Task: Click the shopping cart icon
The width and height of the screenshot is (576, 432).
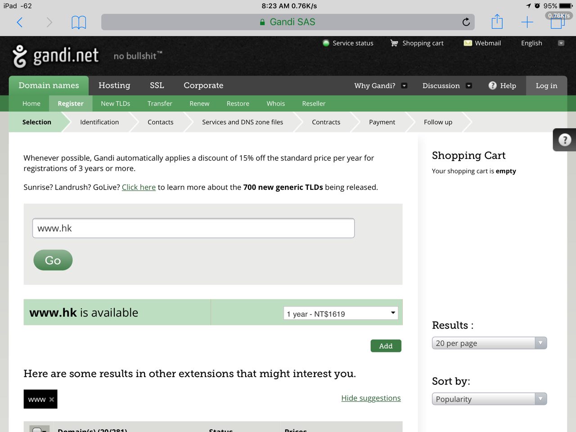Action: (x=394, y=43)
